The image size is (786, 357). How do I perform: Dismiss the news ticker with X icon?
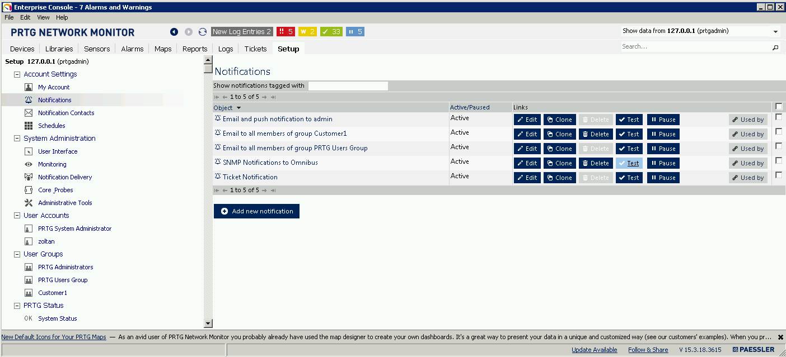point(780,337)
